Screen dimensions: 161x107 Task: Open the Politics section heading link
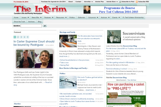pos(63,74)
